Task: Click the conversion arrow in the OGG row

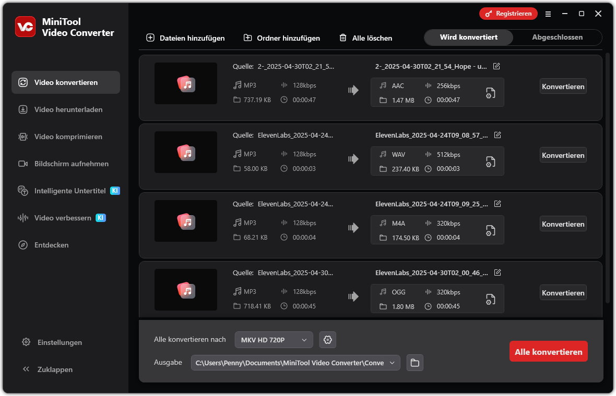Action: coord(353,296)
